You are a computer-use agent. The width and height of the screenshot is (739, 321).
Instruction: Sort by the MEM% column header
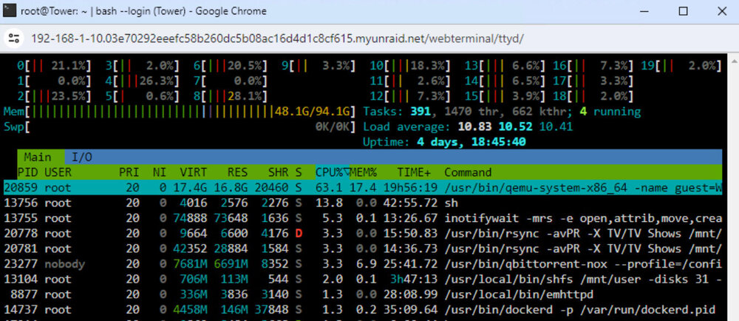(363, 172)
